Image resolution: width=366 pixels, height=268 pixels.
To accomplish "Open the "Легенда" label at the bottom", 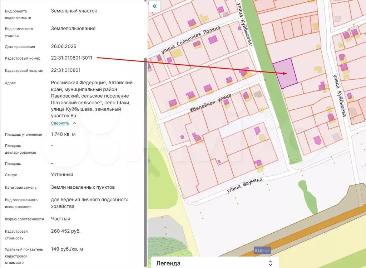I will 168,263.
